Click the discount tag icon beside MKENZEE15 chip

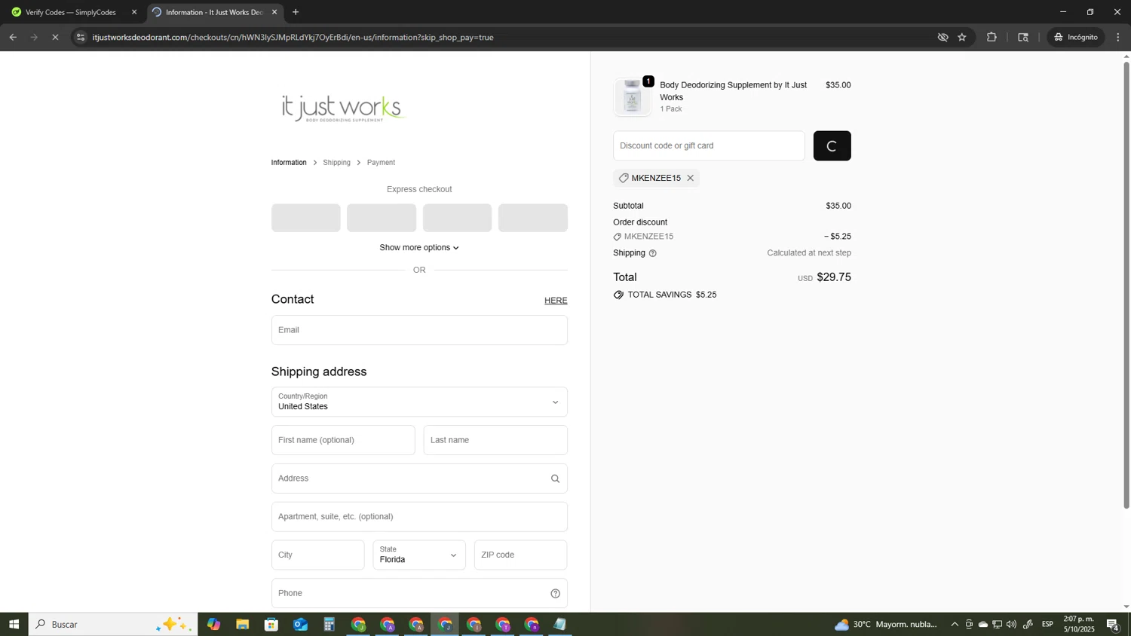pyautogui.click(x=624, y=179)
